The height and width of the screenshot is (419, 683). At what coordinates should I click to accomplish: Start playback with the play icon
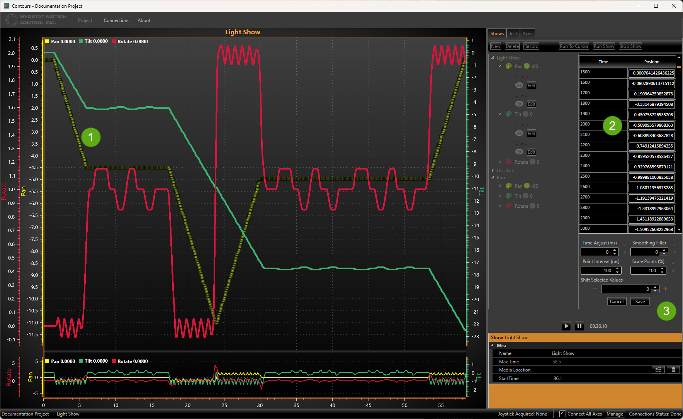pyautogui.click(x=566, y=326)
